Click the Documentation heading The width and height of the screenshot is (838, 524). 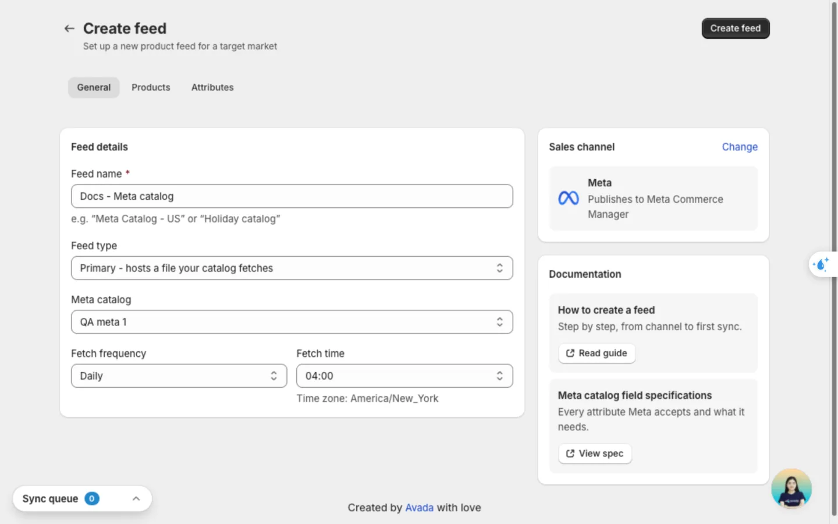tap(585, 274)
